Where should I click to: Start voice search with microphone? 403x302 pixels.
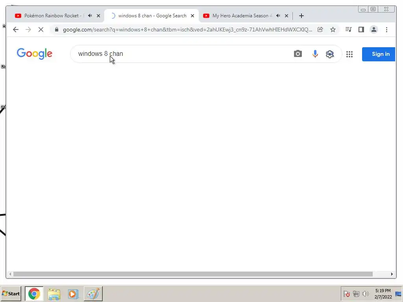click(x=315, y=53)
